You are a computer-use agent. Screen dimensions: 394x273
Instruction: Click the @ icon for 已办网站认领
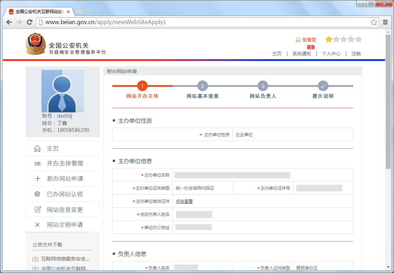[37, 194]
